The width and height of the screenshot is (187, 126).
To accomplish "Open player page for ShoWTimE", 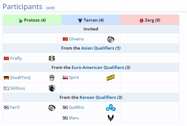I will click(x=20, y=78).
